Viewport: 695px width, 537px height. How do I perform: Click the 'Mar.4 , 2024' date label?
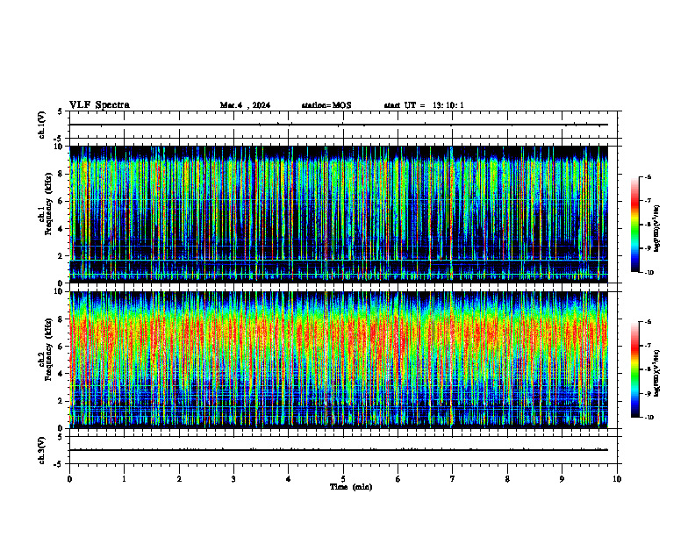point(245,105)
